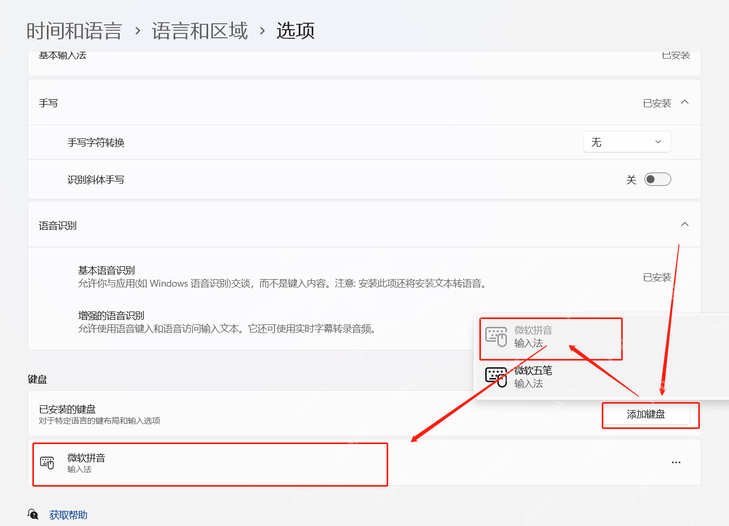Click the 基本语音识别 heading text
This screenshot has height=526, width=729.
click(106, 270)
